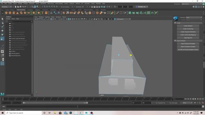Click the Time Slider track
This screenshot has width=205, height=115.
tap(87, 99)
